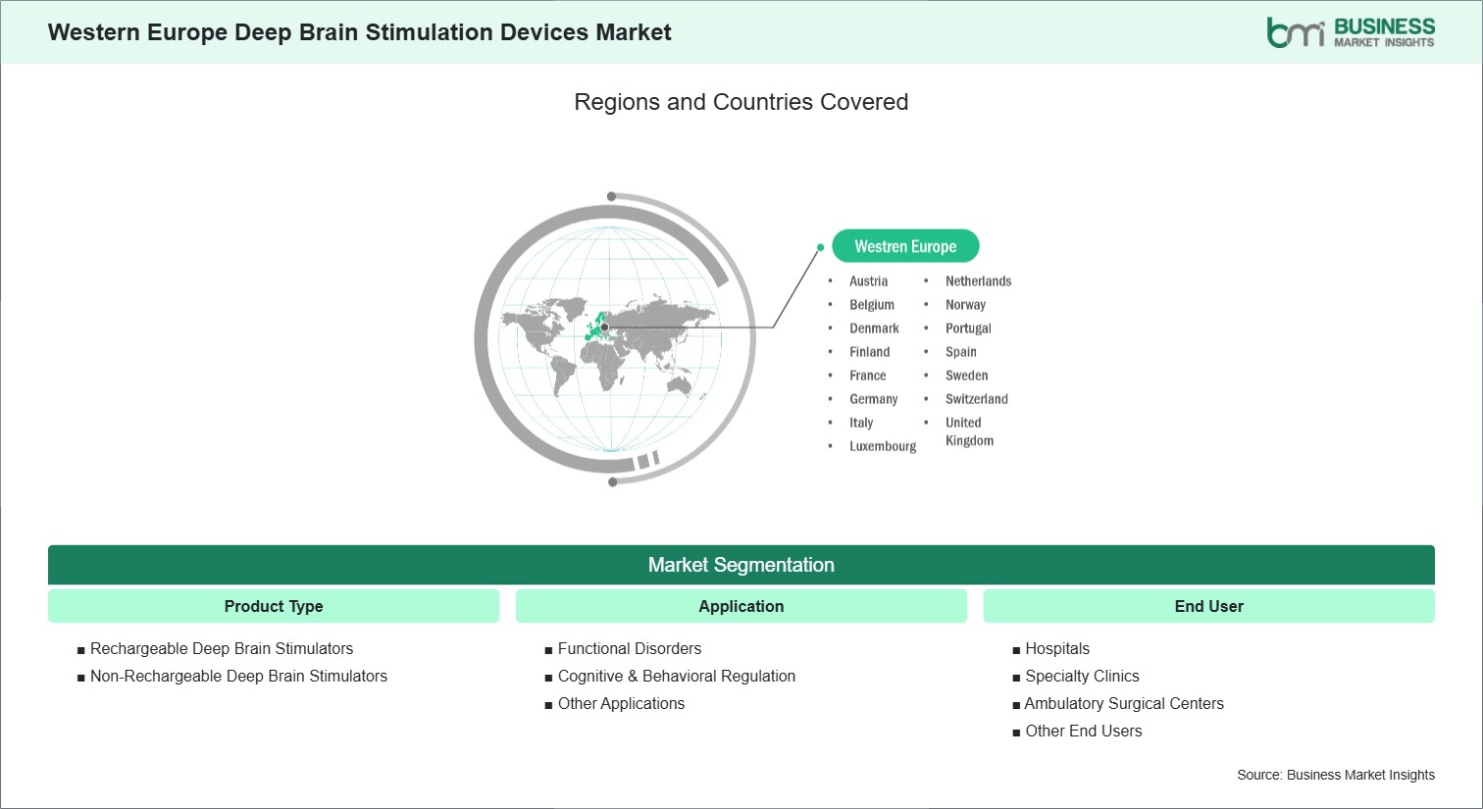
Task: Click the Other End Users item
Action: coord(1084,731)
